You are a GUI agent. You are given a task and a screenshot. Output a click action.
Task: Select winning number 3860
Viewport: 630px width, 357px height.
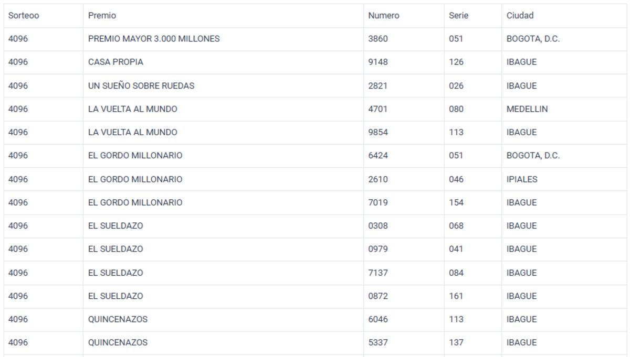coord(378,39)
